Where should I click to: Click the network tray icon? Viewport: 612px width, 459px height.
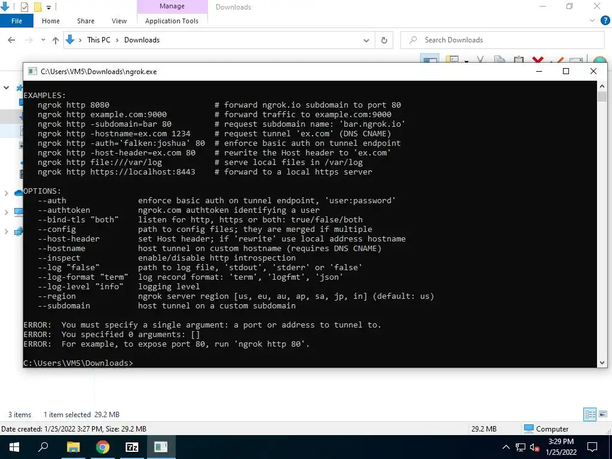(521, 447)
